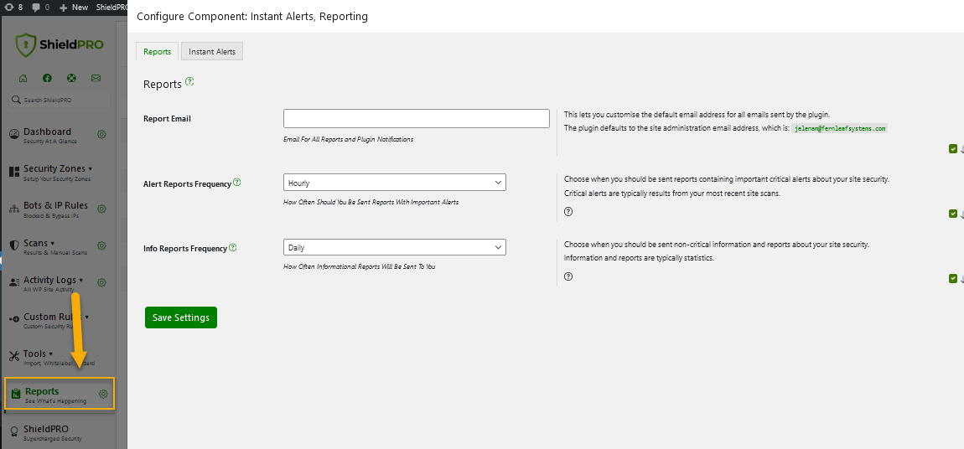
Task: Open Scans gear icon
Action: point(102,245)
